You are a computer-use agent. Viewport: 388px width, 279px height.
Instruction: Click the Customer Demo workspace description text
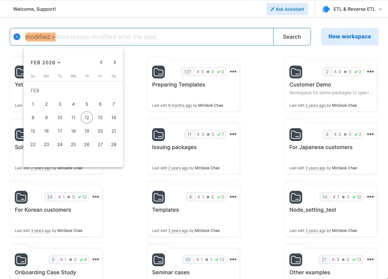tap(331, 93)
